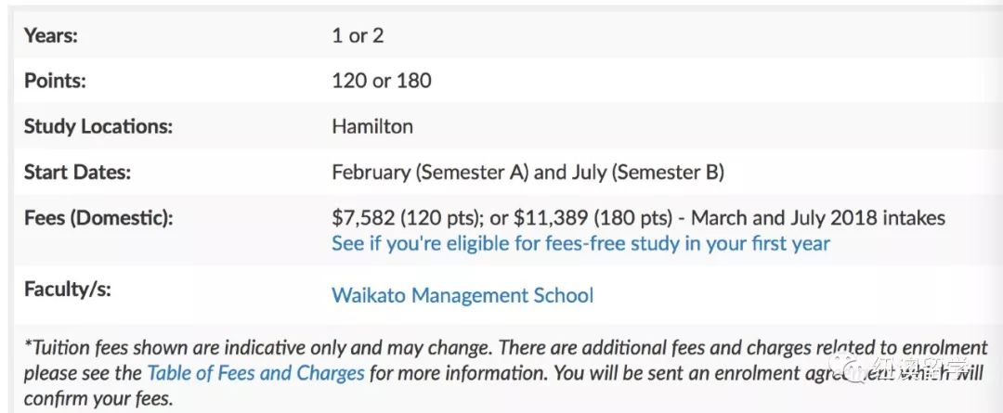
Task: Open the fees-free study eligibility link
Action: (x=580, y=243)
